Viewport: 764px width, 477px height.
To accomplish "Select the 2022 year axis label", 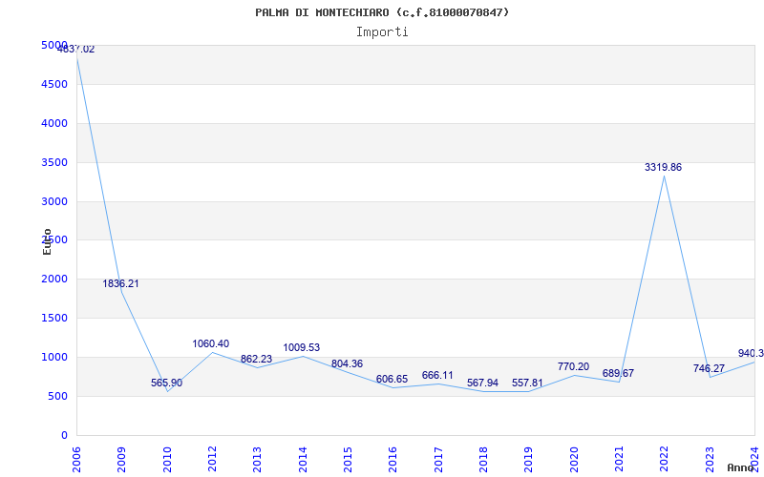I will (x=664, y=460).
